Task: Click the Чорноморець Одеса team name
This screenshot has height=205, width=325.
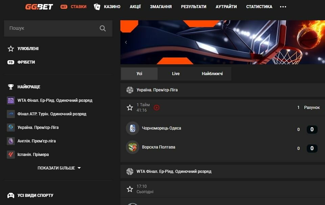Action: (x=161, y=128)
